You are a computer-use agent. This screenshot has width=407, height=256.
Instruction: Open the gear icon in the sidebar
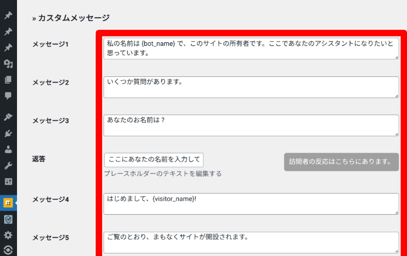(8, 235)
